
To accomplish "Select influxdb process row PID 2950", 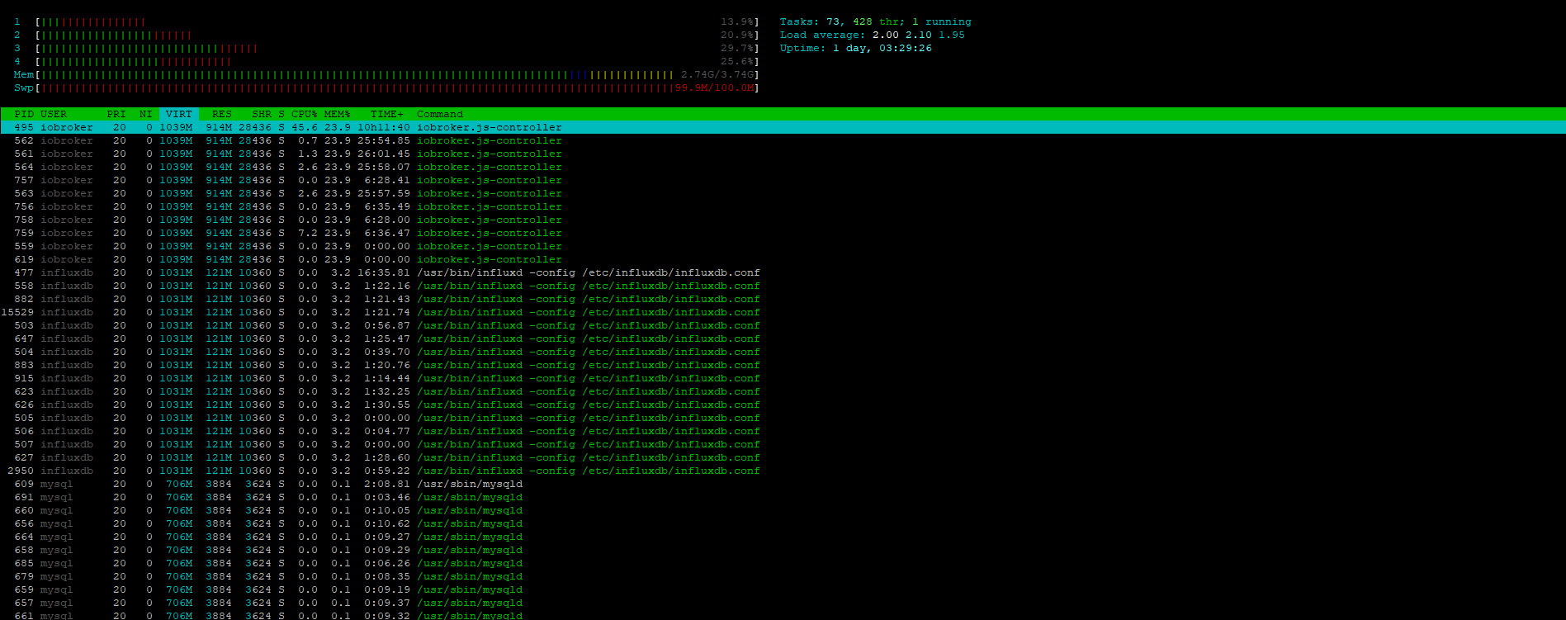I will (x=783, y=471).
